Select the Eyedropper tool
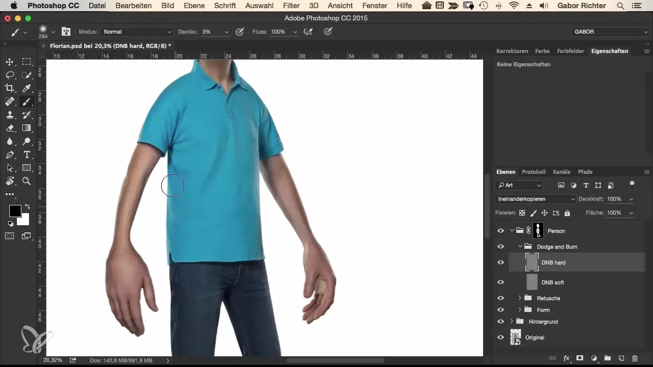Viewport: 653px width, 367px height. (27, 88)
